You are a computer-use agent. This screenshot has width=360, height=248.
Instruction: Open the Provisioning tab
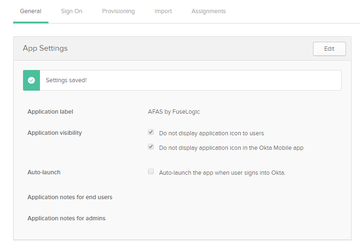tap(118, 11)
